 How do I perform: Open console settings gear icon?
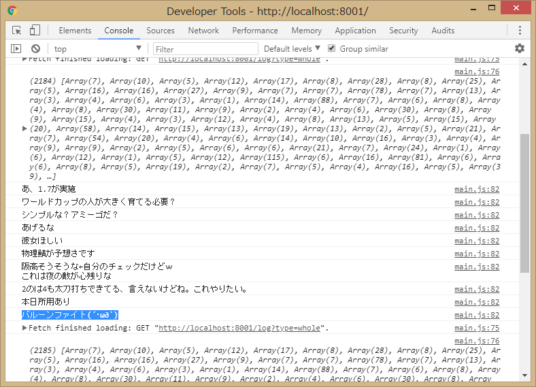coord(520,48)
